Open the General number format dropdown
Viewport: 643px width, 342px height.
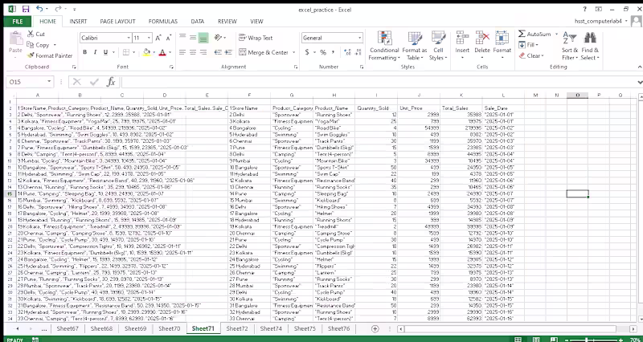coord(359,38)
